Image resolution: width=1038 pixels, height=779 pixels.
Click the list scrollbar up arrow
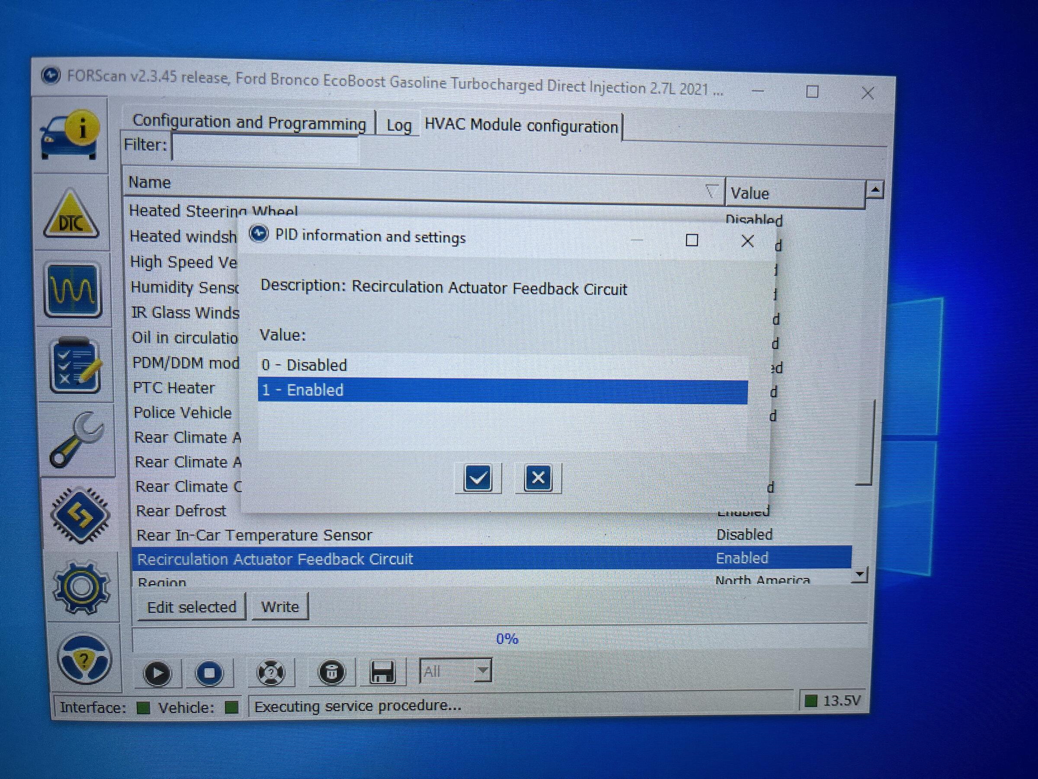click(875, 190)
